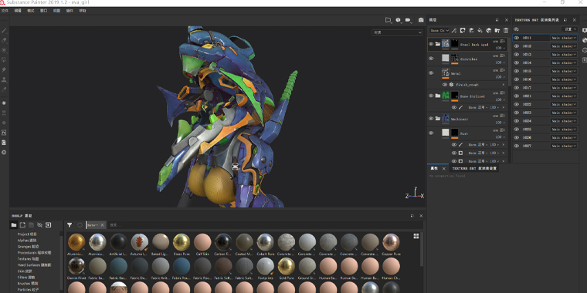This screenshot has width=587, height=293.
Task: Show shelf folder tree icon
Action: (x=14, y=225)
